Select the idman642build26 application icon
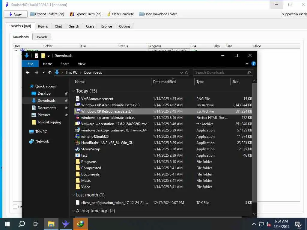The image size is (307, 230). 78,136
